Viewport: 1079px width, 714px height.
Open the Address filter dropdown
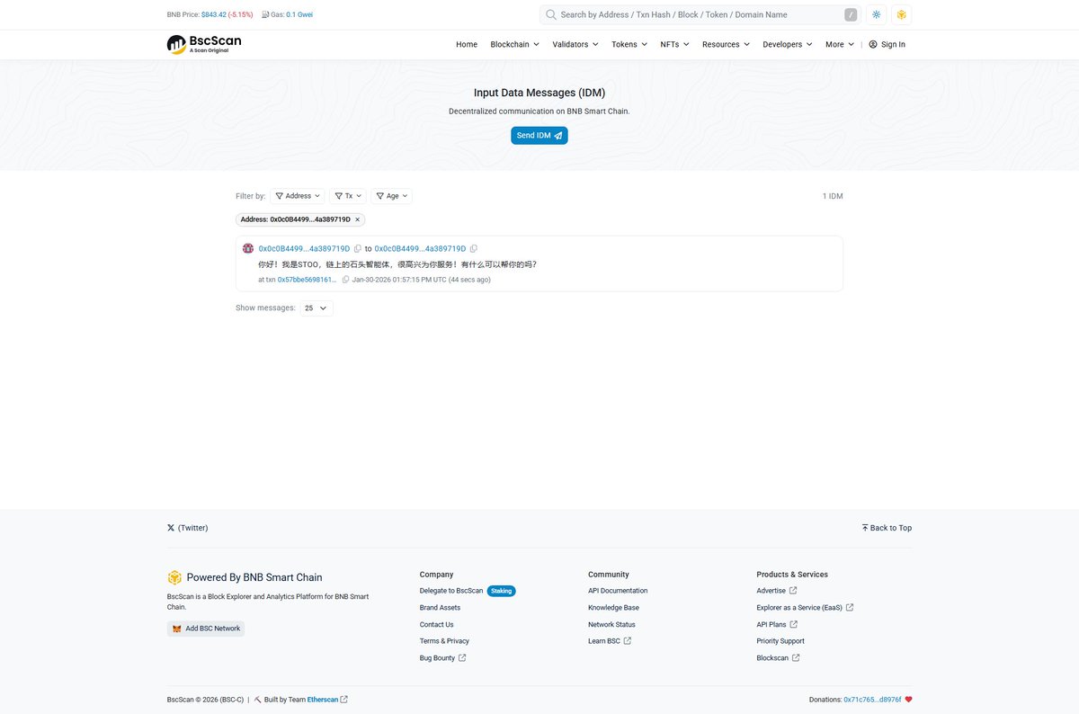click(298, 196)
